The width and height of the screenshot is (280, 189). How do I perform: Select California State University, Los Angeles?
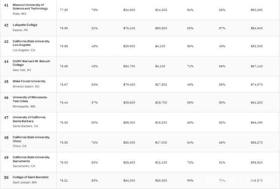pos(31,43)
